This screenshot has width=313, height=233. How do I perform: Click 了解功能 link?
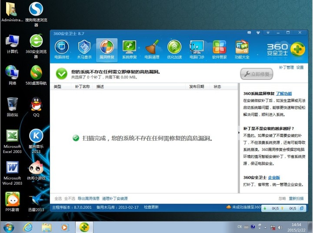(283, 93)
